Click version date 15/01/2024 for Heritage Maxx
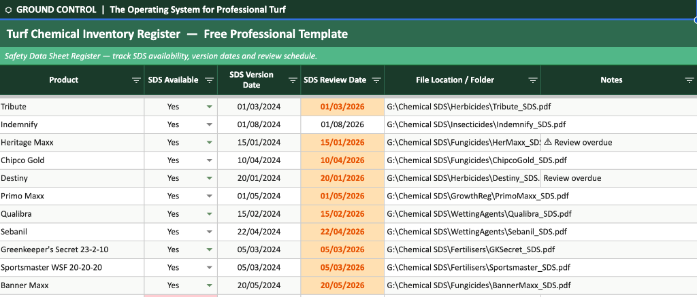This screenshot has height=297, width=697. 259,143
